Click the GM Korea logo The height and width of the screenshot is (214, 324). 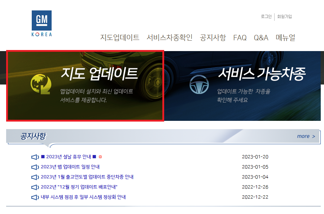(x=41, y=24)
